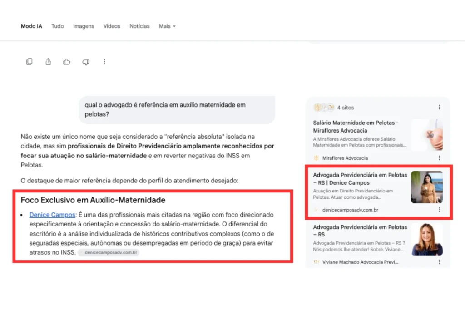Open the Denice Campos photo thumbnail

point(427,187)
